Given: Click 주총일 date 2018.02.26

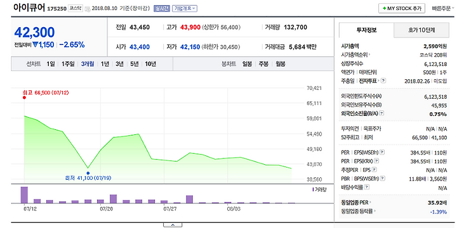Looking at the screenshot, I should click(x=418, y=81).
